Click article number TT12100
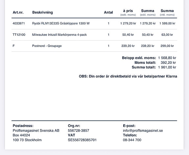Screen dimensions: 189x155 19,35
